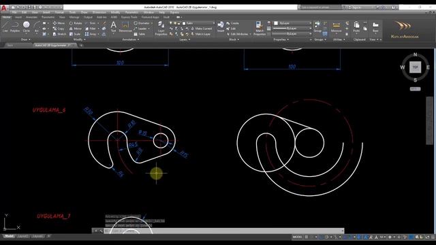The image size is (436, 245).
Task: Open the Modify menu in menu bar
Action: coord(115,12)
